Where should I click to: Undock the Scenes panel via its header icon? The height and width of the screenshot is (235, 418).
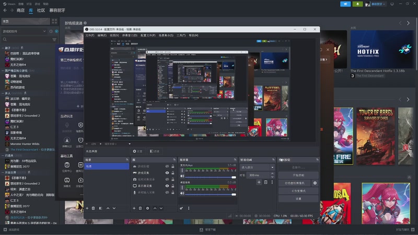tap(127, 160)
